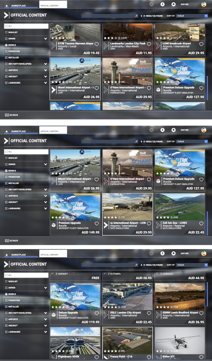Click the arrow icon beside Zell Am See - LOWZ

pos(158,225)
